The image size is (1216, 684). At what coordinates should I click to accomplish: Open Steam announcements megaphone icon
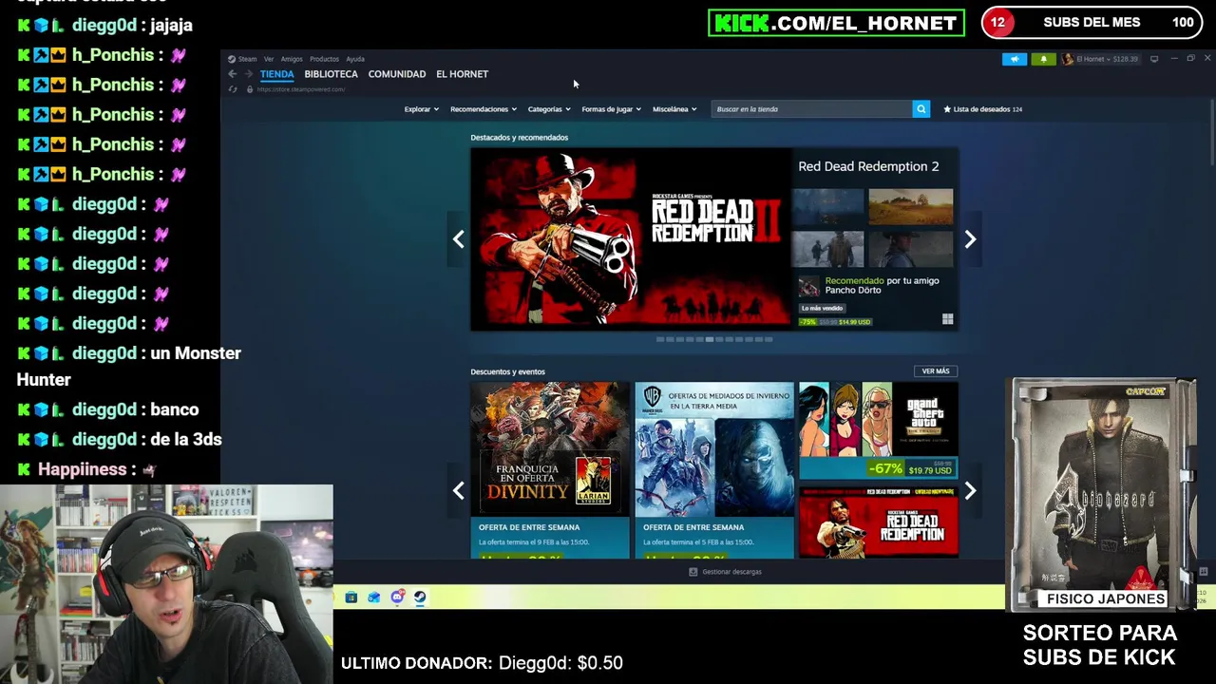(x=1015, y=59)
